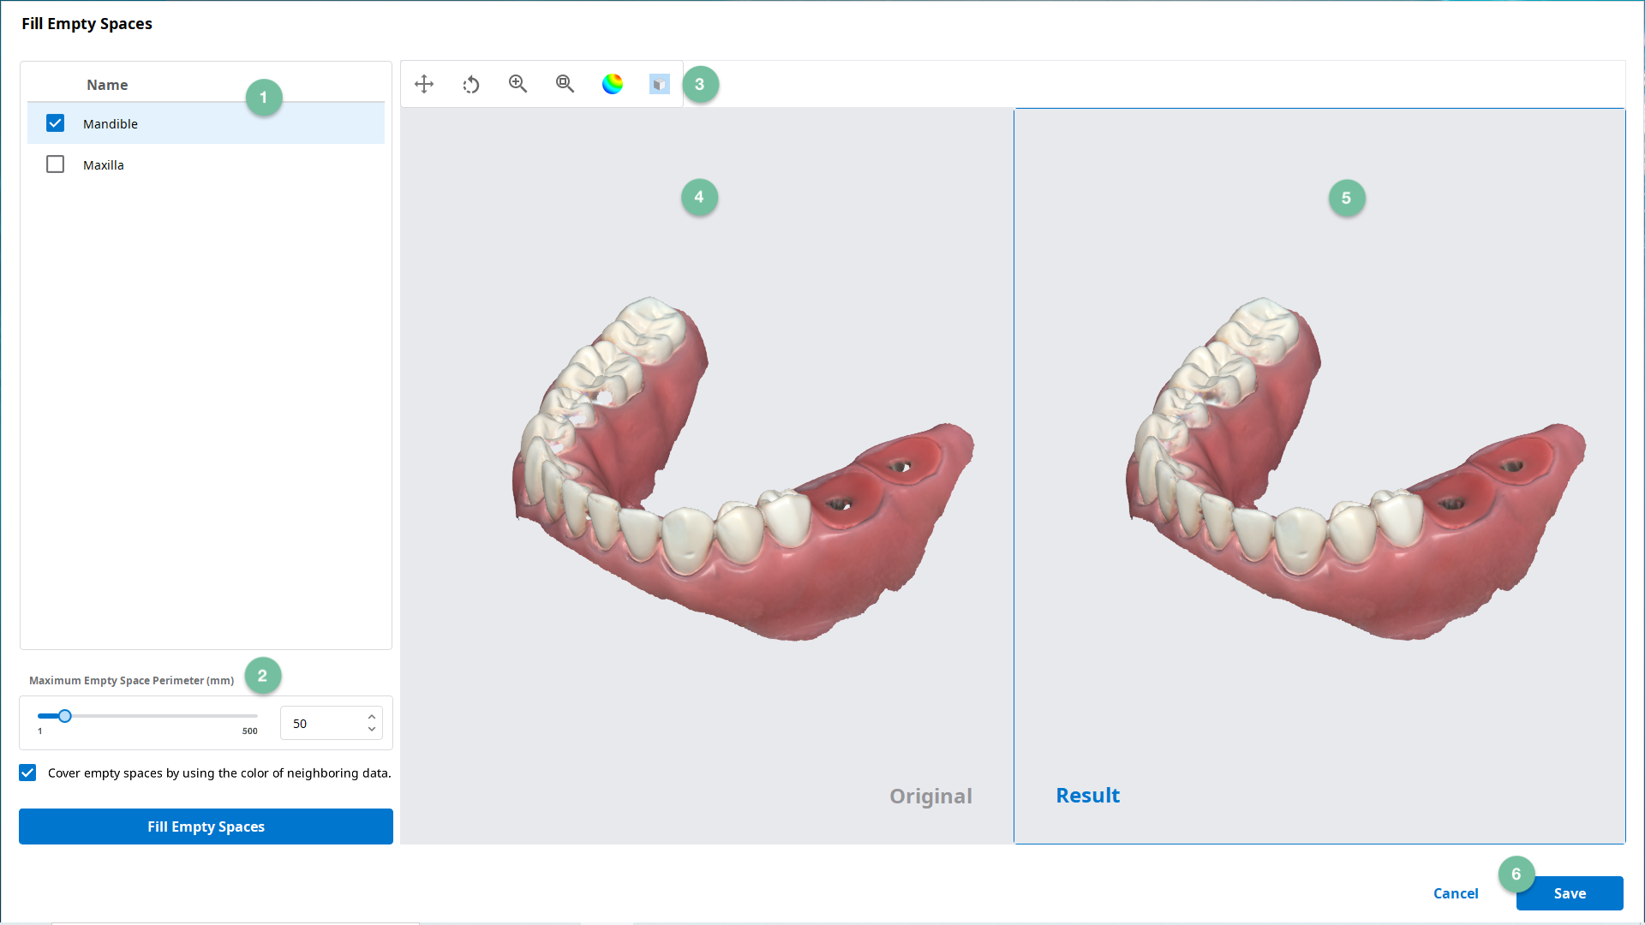Select the Maxilla row text
This screenshot has height=925, width=1645.
pyautogui.click(x=104, y=165)
